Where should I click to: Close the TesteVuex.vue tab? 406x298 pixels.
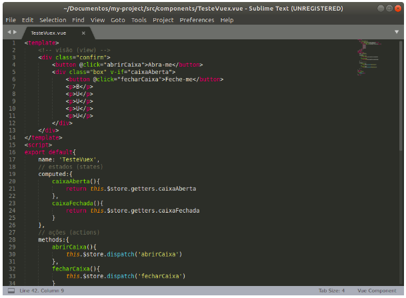(x=83, y=33)
